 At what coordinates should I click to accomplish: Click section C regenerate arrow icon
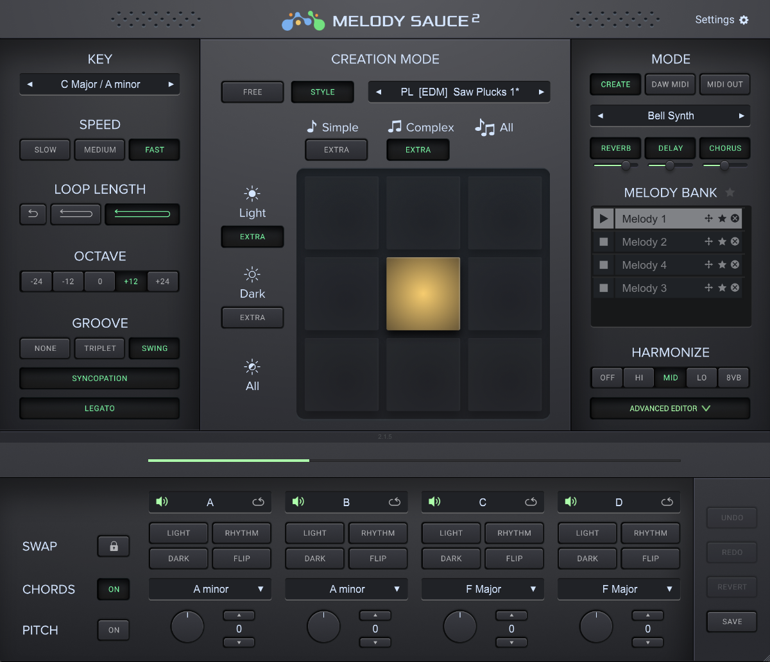click(531, 502)
